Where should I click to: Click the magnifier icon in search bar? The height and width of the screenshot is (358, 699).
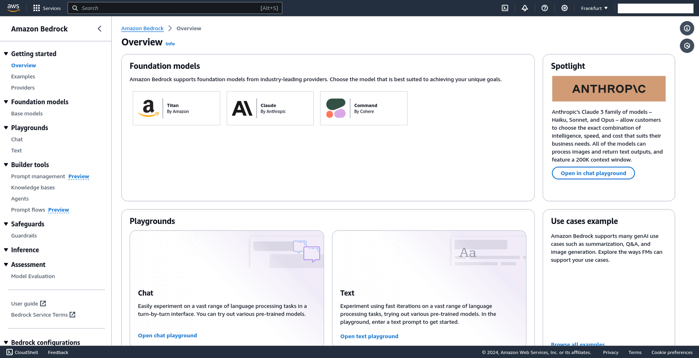[x=75, y=8]
